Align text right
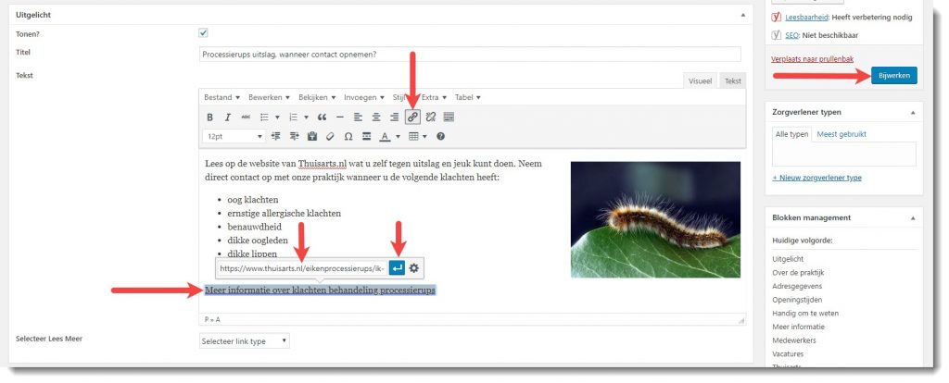949x383 pixels. tap(394, 117)
